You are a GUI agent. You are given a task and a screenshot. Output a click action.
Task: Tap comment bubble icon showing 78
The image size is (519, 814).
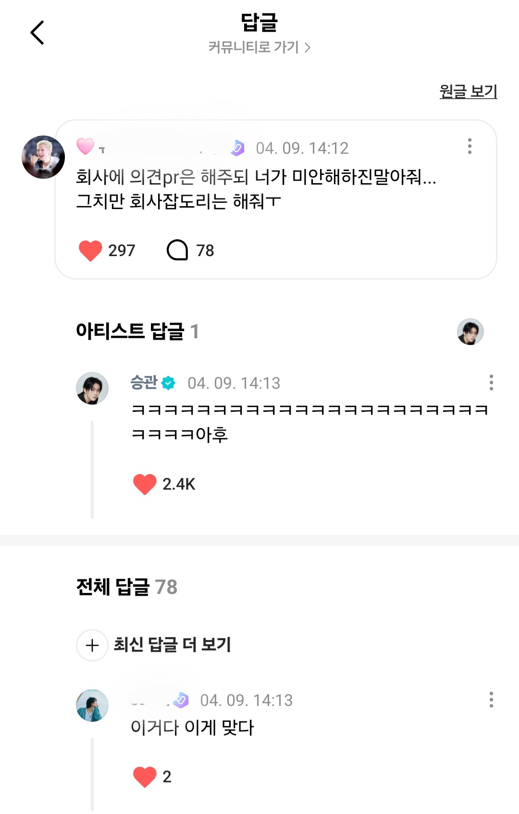click(x=177, y=250)
